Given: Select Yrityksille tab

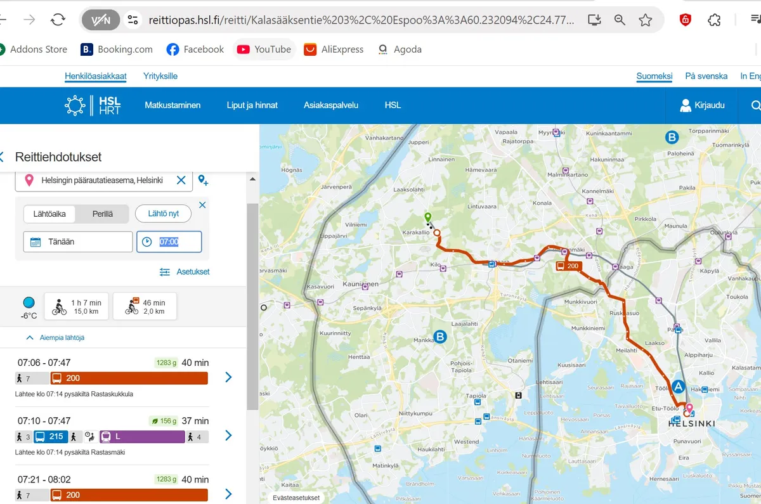Looking at the screenshot, I should pyautogui.click(x=160, y=76).
